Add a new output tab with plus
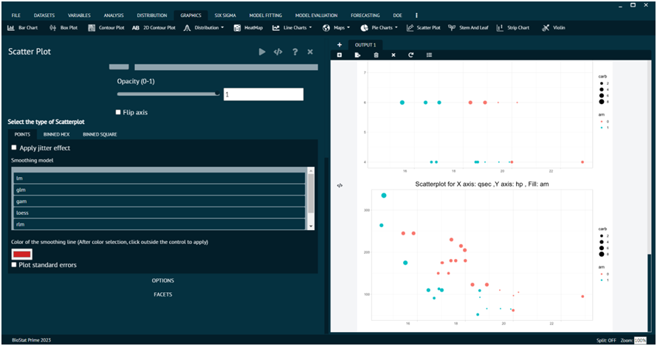Screen dimensions: 657x346 340,45
